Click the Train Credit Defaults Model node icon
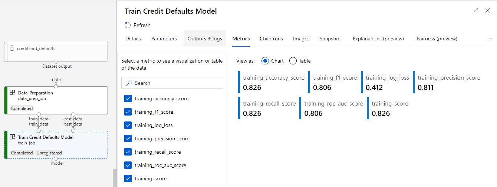 (x=13, y=137)
